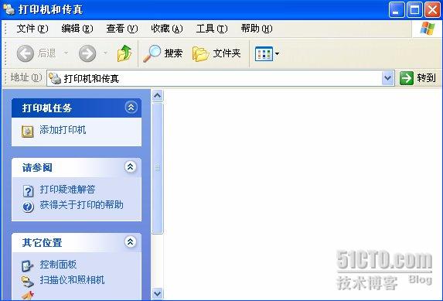Click the task pane scroll-down arrow

pos(158,293)
